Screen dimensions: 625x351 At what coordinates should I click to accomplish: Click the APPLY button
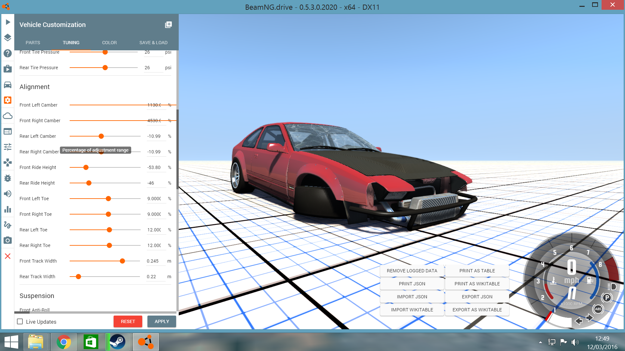point(162,321)
